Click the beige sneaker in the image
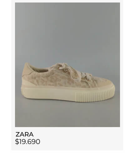This screenshot has height=159, width=125. point(68,82)
